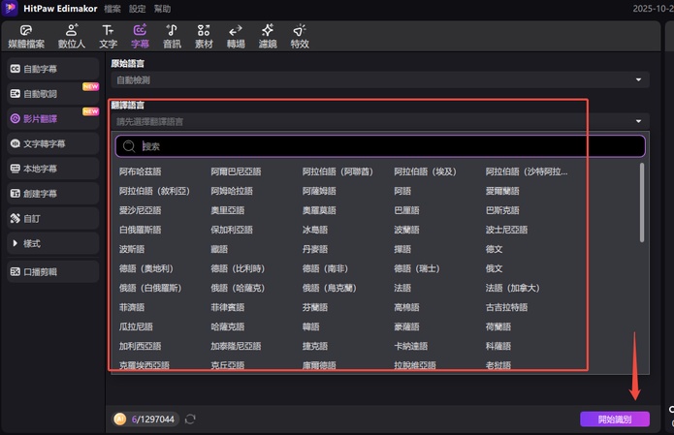Click the language list vertical scrollbar
The image size is (674, 435).
pos(642,203)
